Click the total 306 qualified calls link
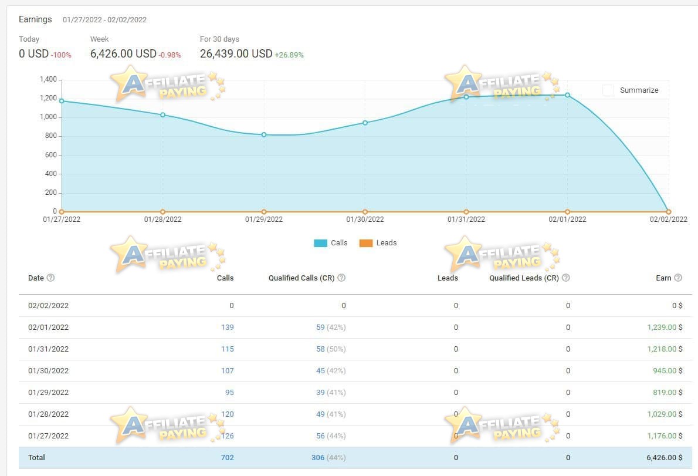 (318, 457)
